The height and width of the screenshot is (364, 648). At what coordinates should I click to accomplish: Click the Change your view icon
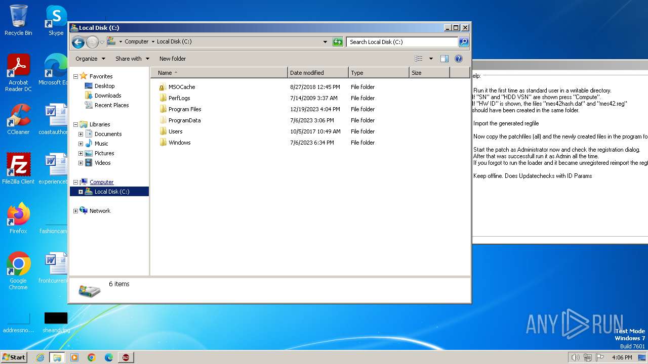[418, 59]
